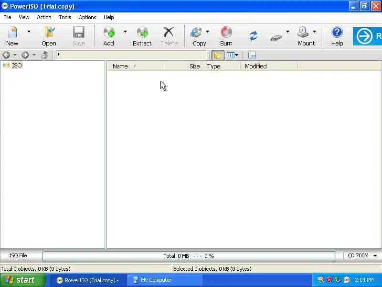Open the Options menu

[x=87, y=17]
